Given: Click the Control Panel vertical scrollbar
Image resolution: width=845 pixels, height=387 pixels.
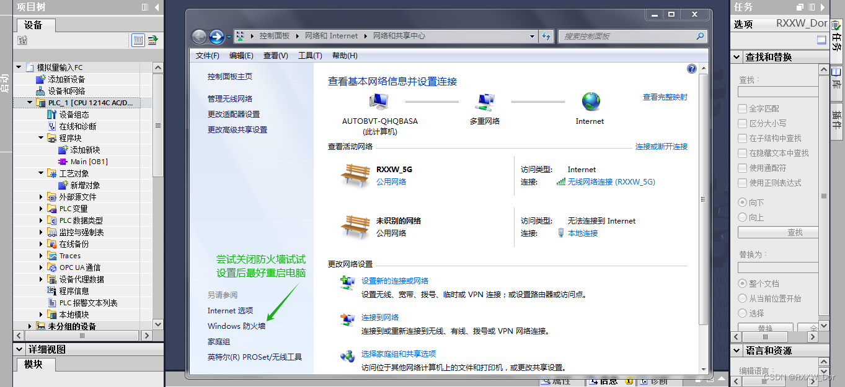Looking at the screenshot, I should [x=703, y=198].
